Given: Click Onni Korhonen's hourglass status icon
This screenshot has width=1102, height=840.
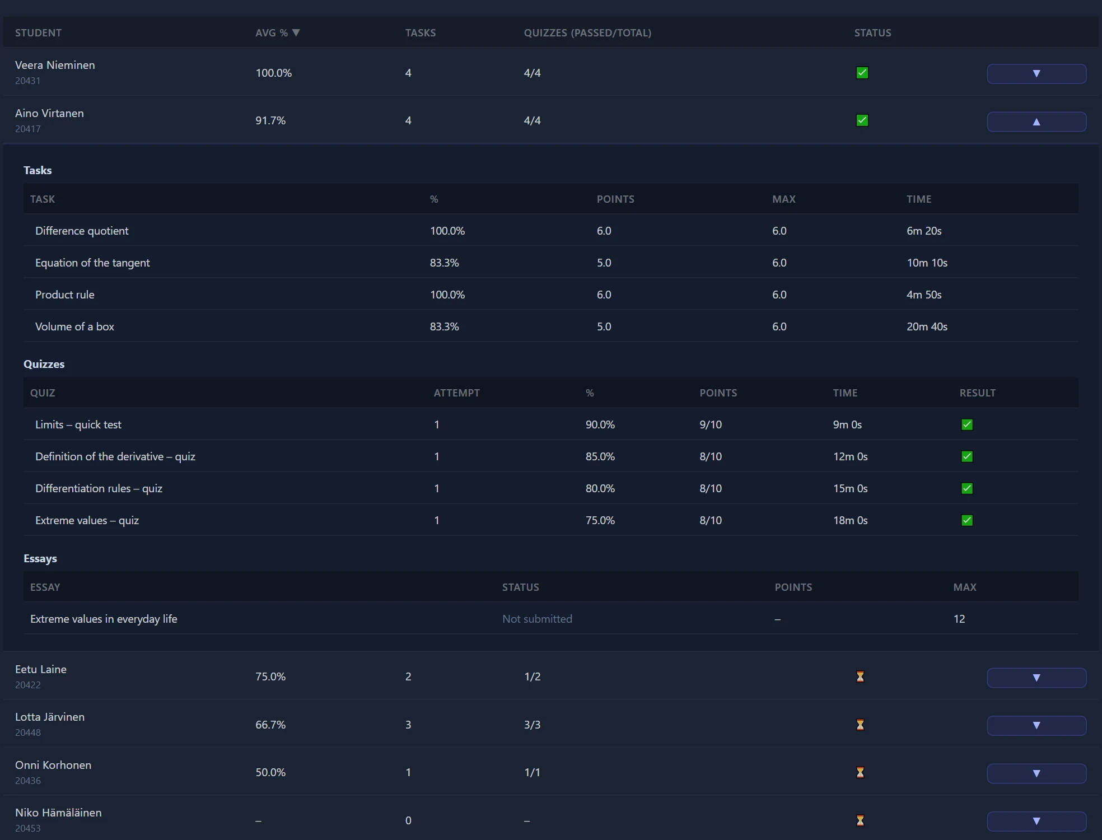Looking at the screenshot, I should click(861, 772).
